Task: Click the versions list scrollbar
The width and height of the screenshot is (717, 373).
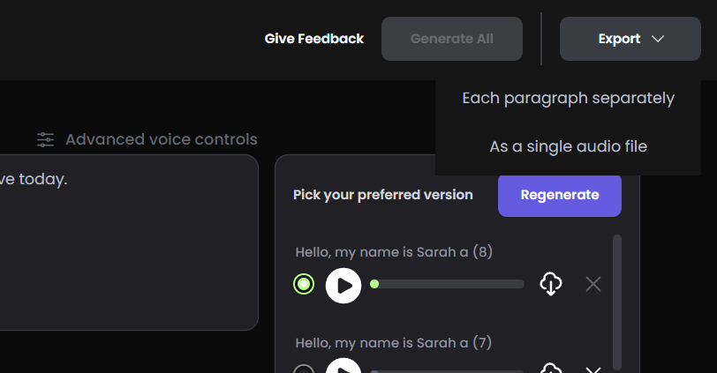Action: click(x=617, y=300)
